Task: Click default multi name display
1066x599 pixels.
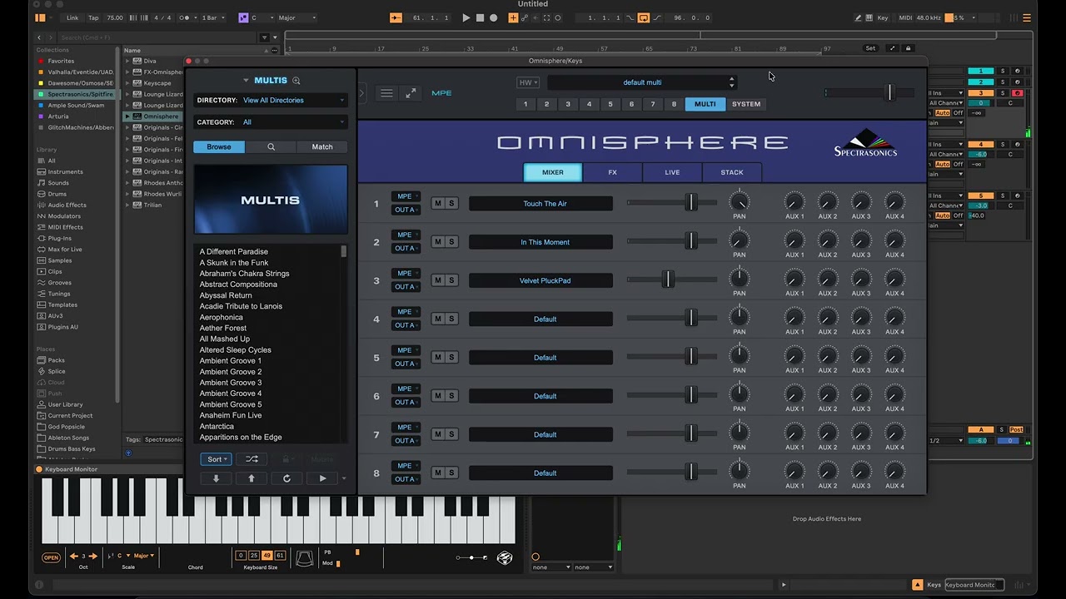Action: 640,82
